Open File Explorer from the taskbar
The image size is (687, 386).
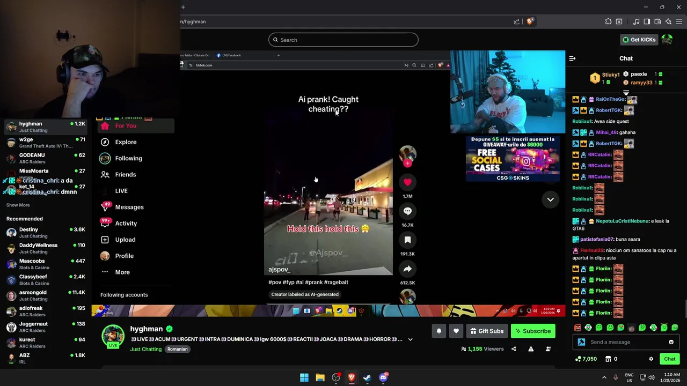[x=320, y=377]
